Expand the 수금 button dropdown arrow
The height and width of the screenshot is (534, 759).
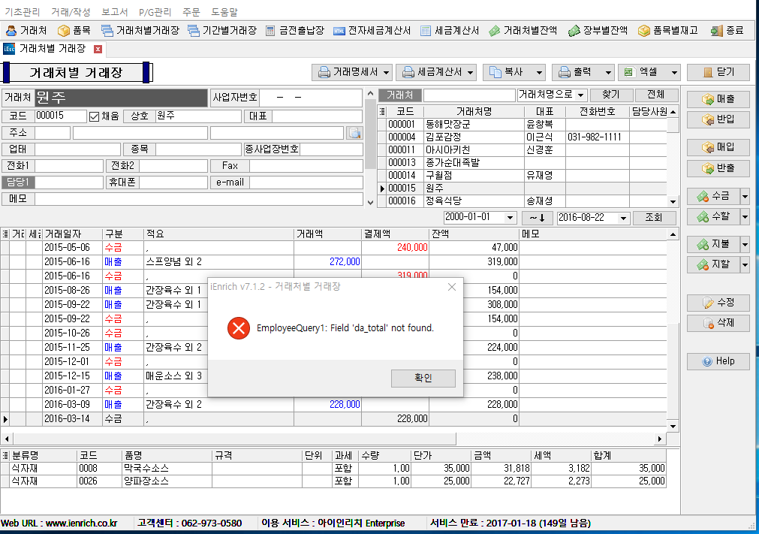pyautogui.click(x=745, y=197)
